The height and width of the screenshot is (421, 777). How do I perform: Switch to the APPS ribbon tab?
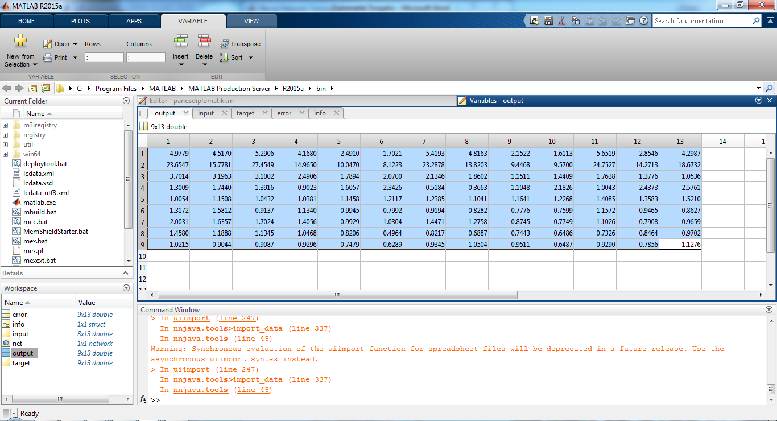click(134, 21)
